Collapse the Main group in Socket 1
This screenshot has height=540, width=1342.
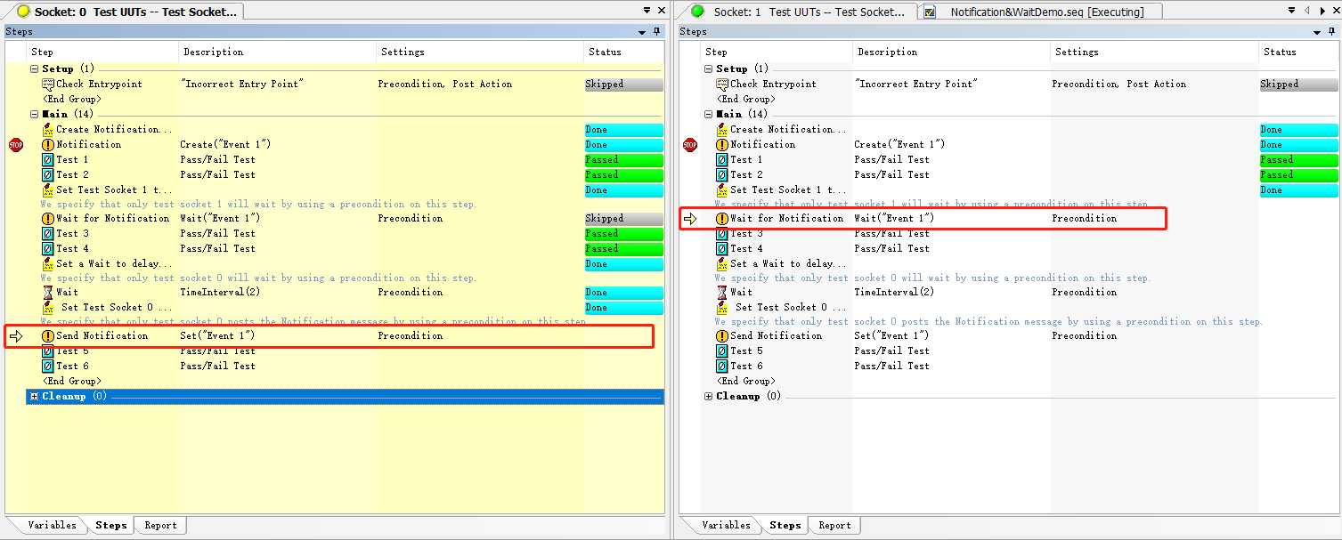pos(709,114)
